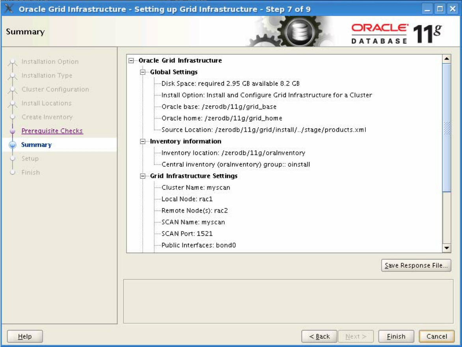The image size is (462, 347).
Task: Click the Installation Option step icon
Action: pos(13,62)
